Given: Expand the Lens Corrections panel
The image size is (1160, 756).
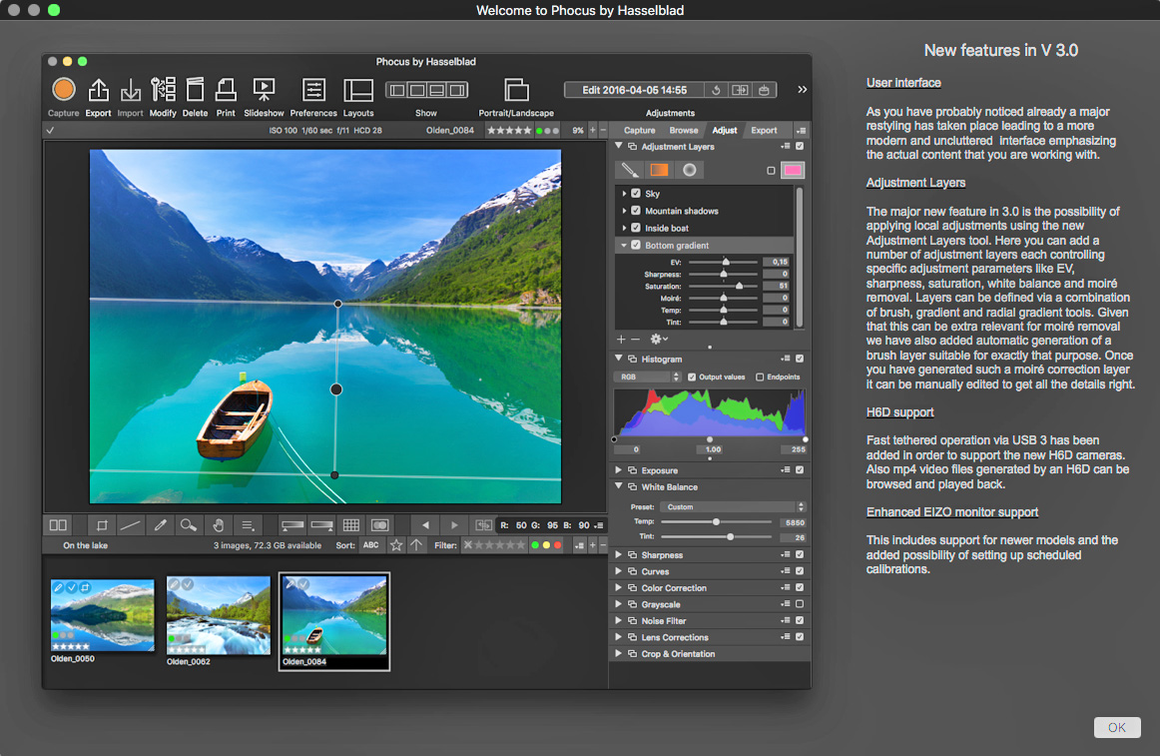Looking at the screenshot, I should 619,637.
